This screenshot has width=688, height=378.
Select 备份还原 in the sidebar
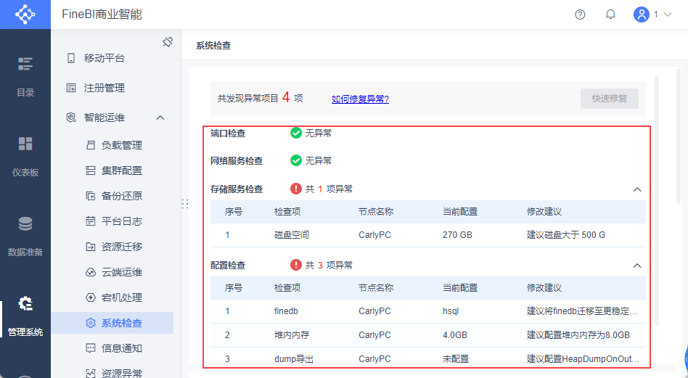[x=121, y=196]
